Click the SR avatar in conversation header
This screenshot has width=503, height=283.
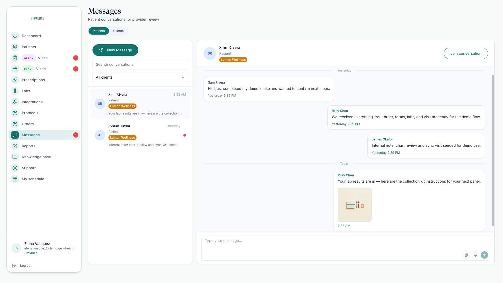(x=210, y=53)
